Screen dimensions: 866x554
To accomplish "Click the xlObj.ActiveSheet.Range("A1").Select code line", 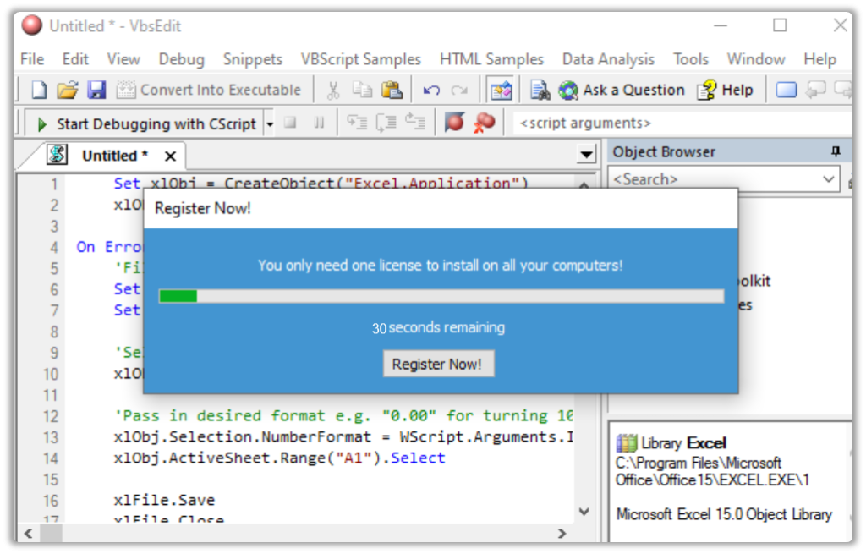I will (279, 458).
